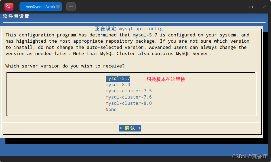Click the mysql-apt-config dialog title

click(x=129, y=29)
